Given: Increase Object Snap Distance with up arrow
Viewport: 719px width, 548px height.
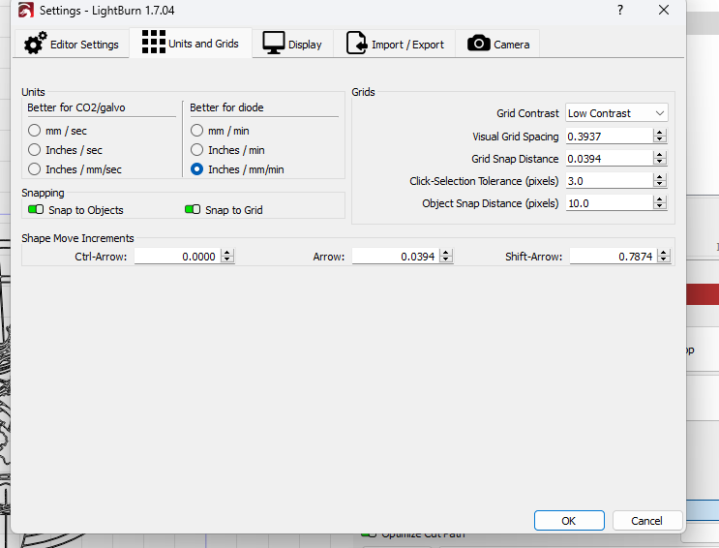Looking at the screenshot, I should tap(660, 199).
